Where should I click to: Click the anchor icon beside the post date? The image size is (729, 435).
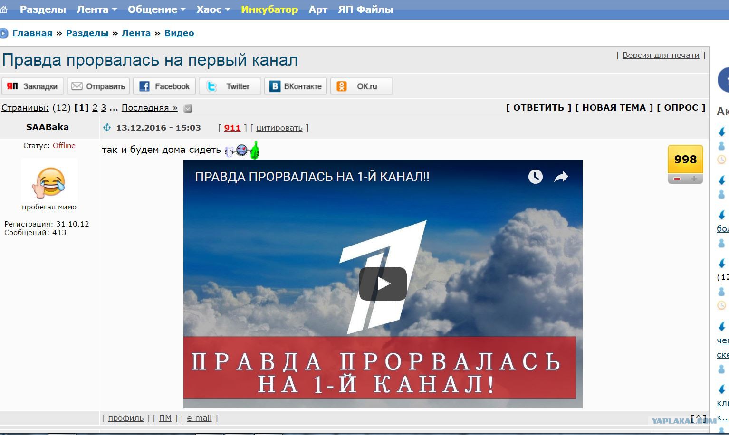point(107,127)
